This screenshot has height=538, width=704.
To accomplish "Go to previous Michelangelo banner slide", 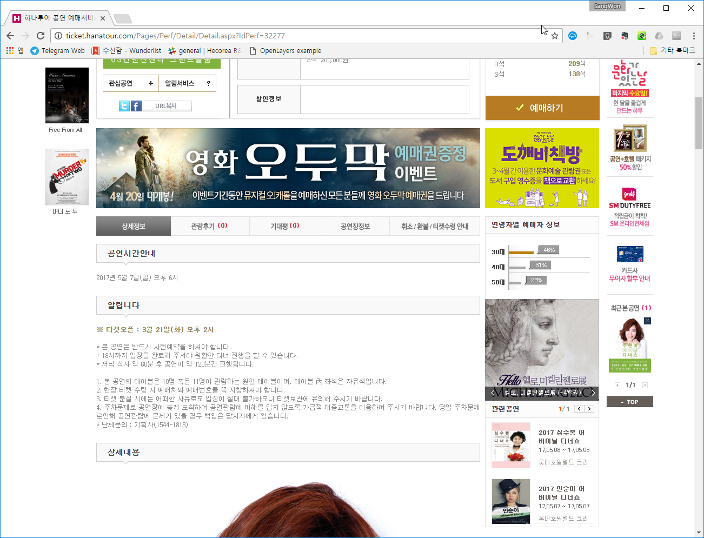I will [492, 393].
